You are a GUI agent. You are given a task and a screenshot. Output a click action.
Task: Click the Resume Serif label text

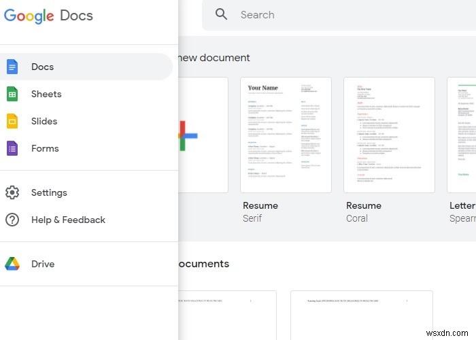260,211
